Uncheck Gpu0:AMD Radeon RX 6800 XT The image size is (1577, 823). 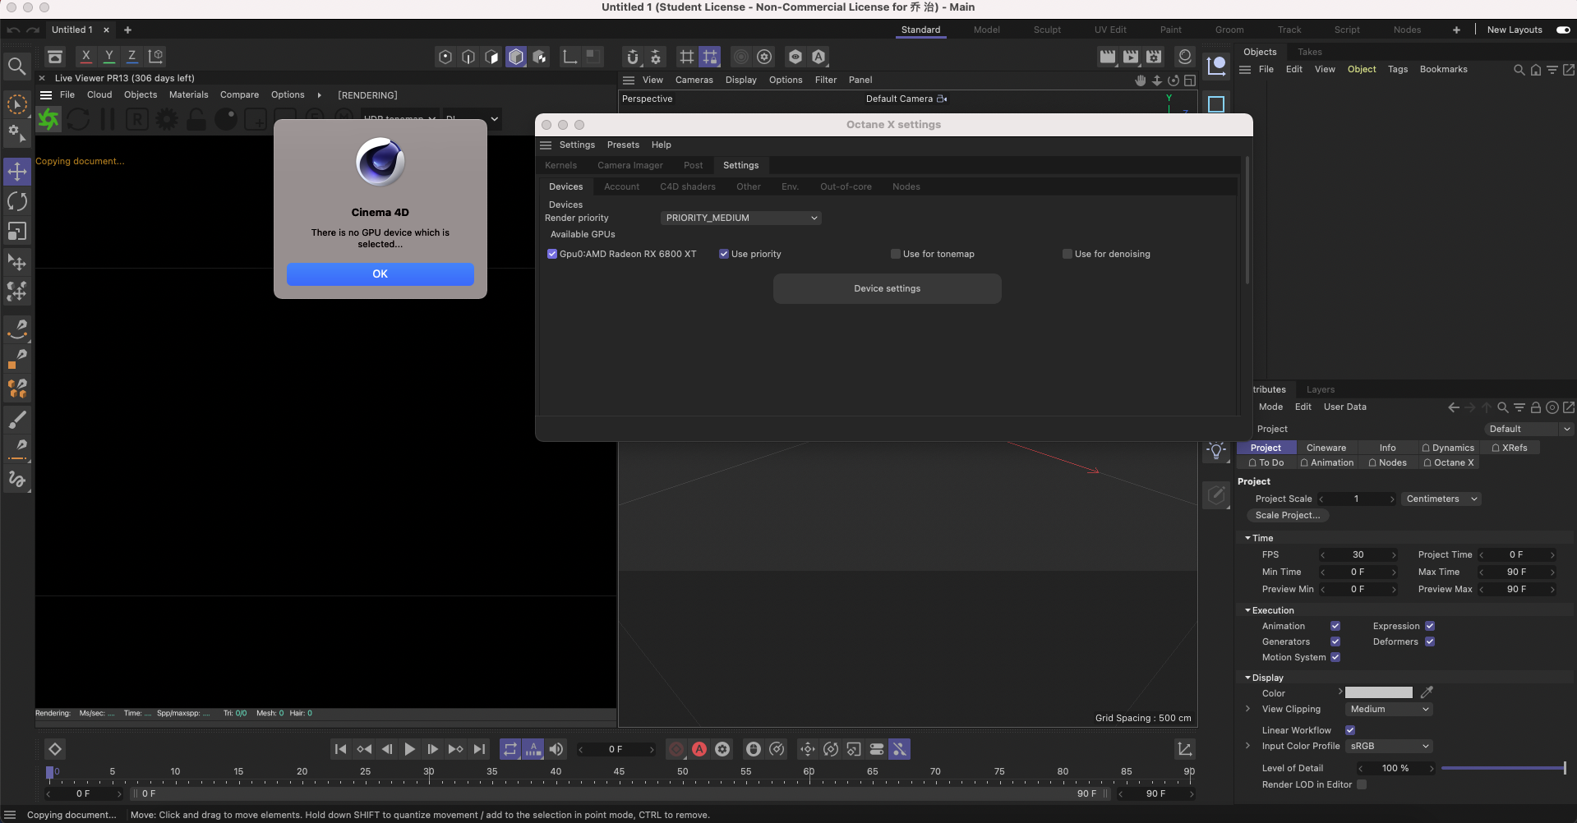(552, 254)
